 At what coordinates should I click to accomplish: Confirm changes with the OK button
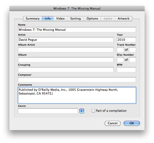click(x=132, y=123)
